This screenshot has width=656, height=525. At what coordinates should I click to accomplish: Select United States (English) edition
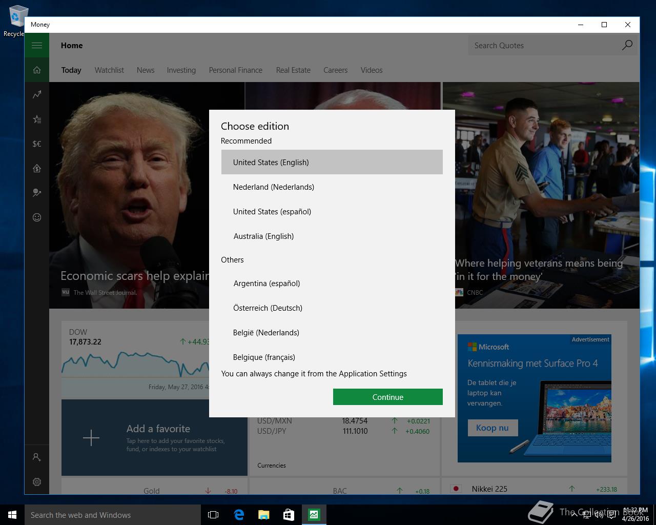(x=332, y=162)
